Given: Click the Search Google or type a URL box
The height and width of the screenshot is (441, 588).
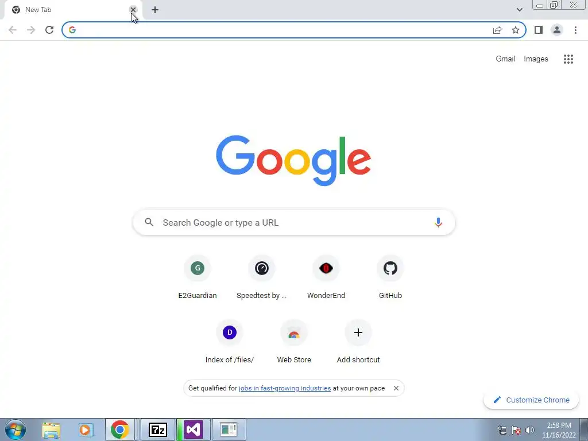Looking at the screenshot, I should 294,222.
